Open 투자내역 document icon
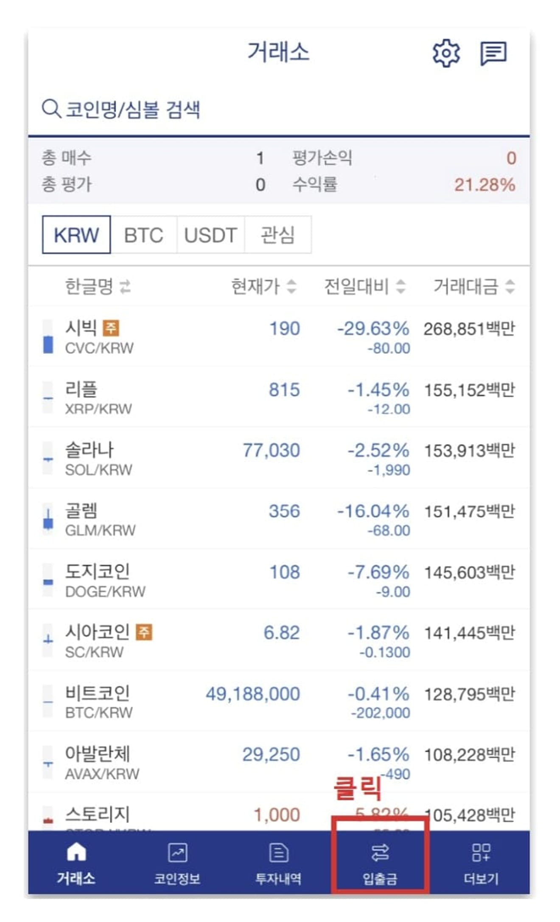Viewport: 560px width, 922px height. tap(279, 852)
